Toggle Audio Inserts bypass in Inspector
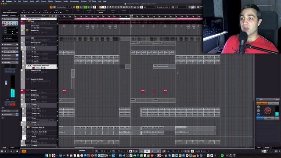This screenshot has height=158, width=281. click(17, 55)
